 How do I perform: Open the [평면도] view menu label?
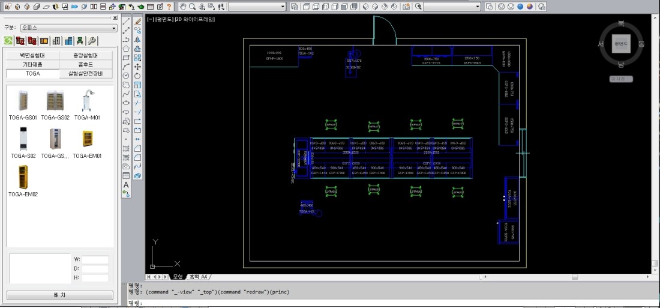(x=164, y=19)
